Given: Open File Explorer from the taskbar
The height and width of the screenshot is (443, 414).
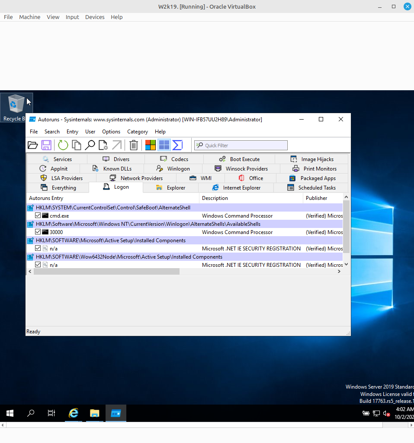Looking at the screenshot, I should (94, 413).
